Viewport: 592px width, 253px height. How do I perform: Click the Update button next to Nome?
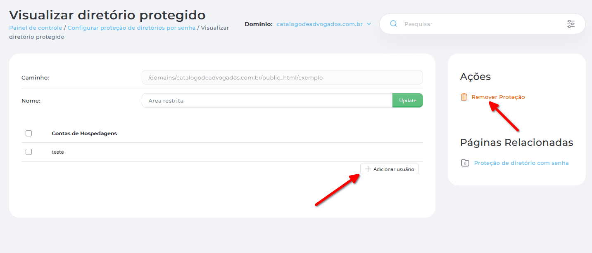(x=407, y=100)
